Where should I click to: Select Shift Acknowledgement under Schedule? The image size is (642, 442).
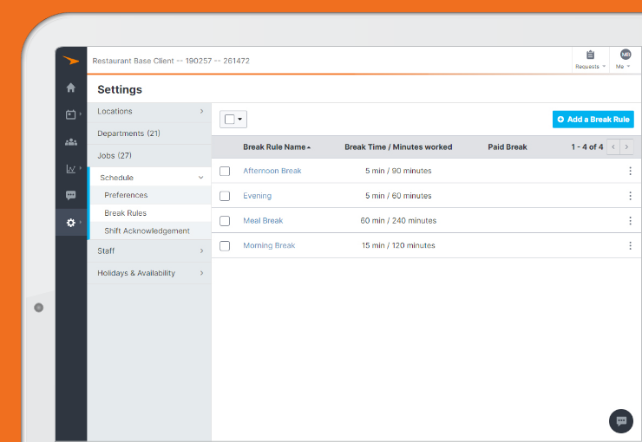tap(150, 231)
